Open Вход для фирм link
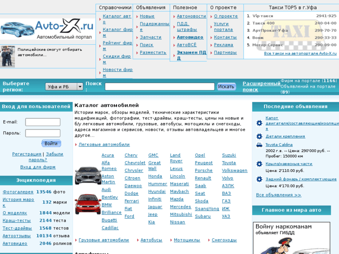Image resolution: width=339 pixels, height=254 pixels. tap(38, 167)
